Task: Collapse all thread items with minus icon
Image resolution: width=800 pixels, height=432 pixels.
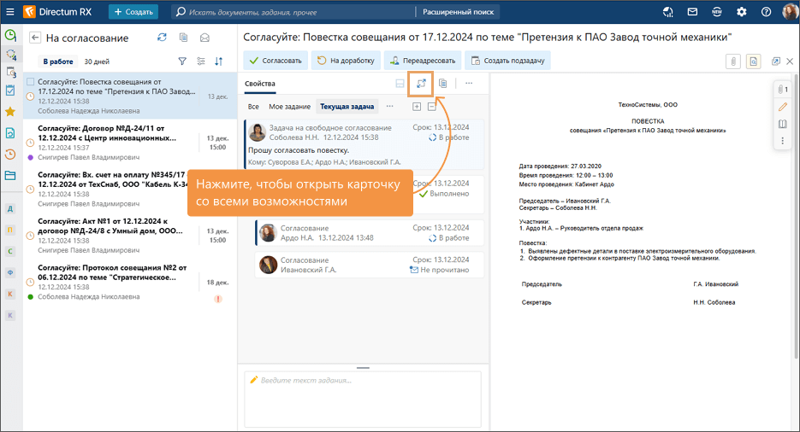Action: [431, 107]
